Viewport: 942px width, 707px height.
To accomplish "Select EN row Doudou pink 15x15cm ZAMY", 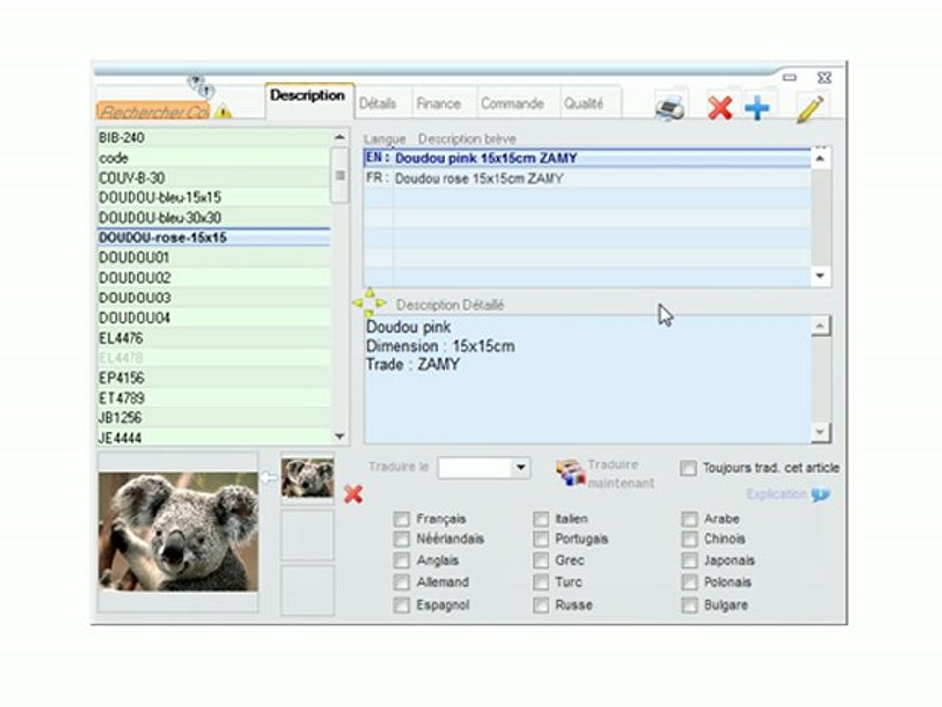I will coord(588,158).
